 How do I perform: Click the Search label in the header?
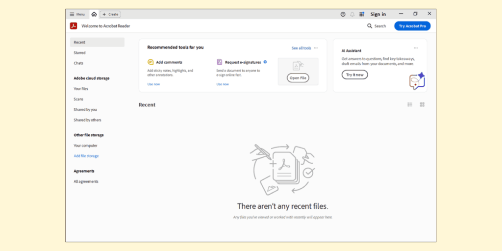(380, 26)
